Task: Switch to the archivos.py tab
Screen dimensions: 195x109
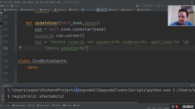Action: point(46,10)
